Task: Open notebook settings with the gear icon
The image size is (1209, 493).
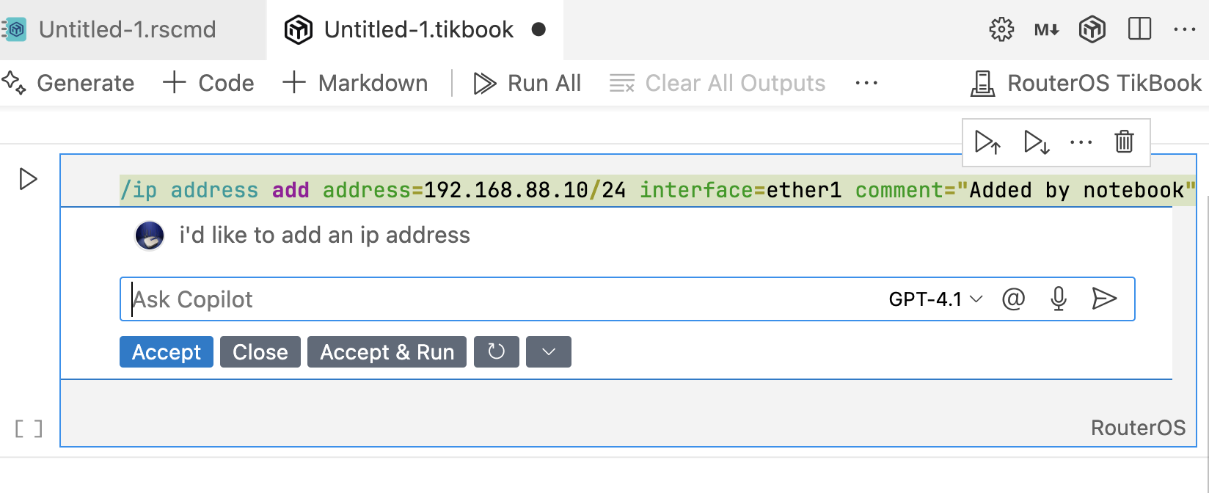Action: click(1001, 29)
